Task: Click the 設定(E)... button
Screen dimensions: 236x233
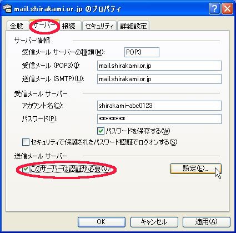Action: coord(195,168)
